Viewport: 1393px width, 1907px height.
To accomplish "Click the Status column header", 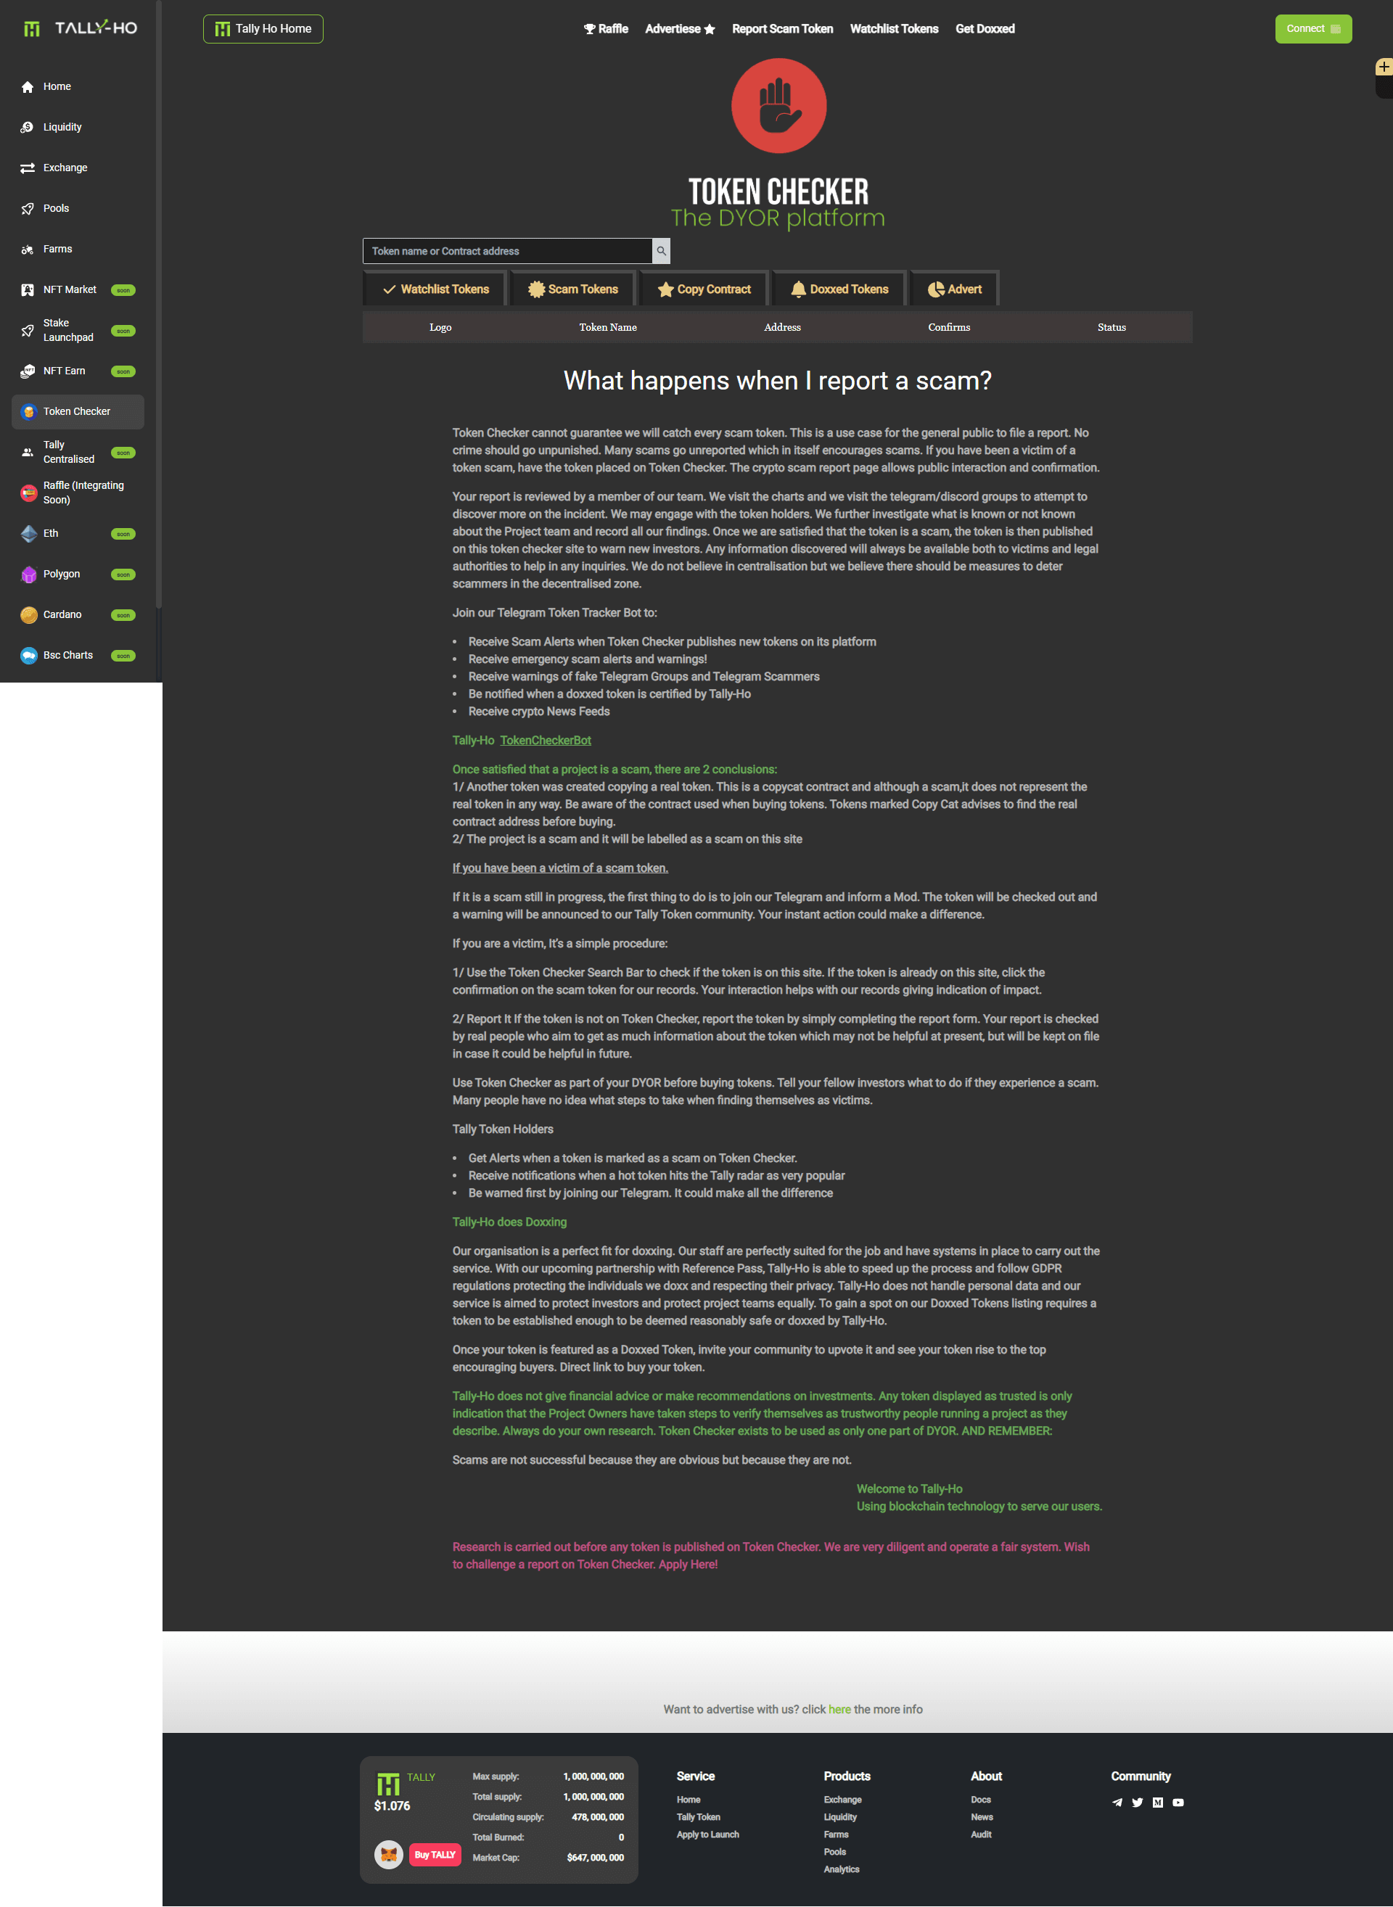I will 1111,327.
